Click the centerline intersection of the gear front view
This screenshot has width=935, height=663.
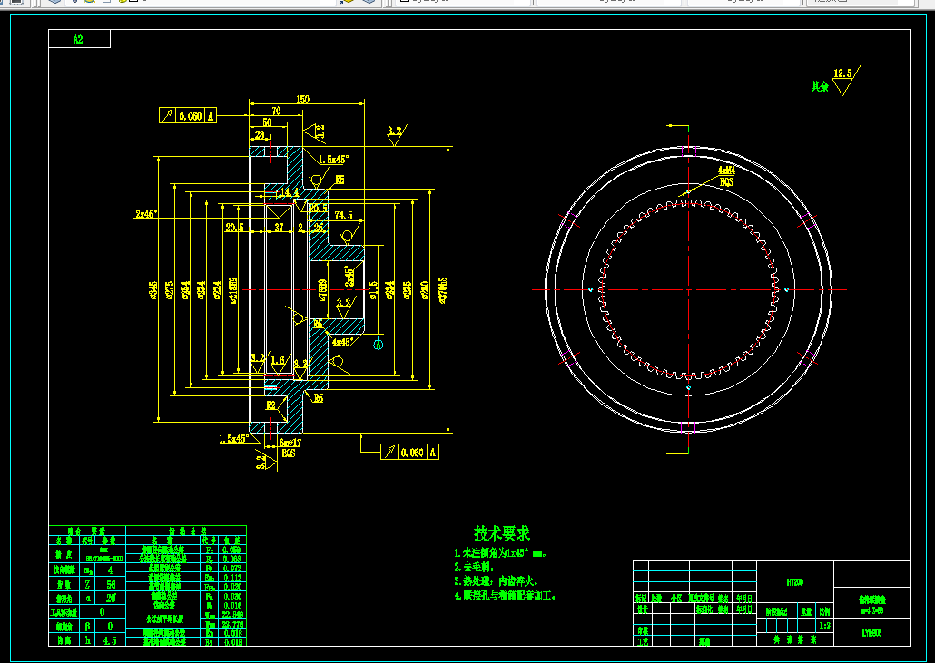pyautogui.click(x=689, y=290)
